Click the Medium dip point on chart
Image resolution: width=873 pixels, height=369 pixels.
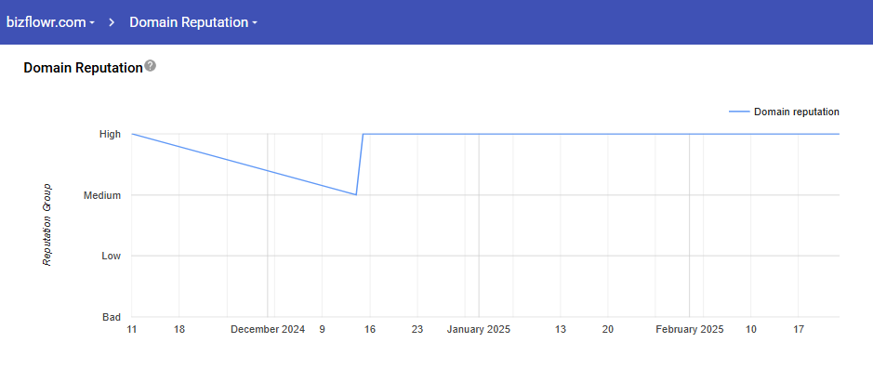pyautogui.click(x=356, y=195)
